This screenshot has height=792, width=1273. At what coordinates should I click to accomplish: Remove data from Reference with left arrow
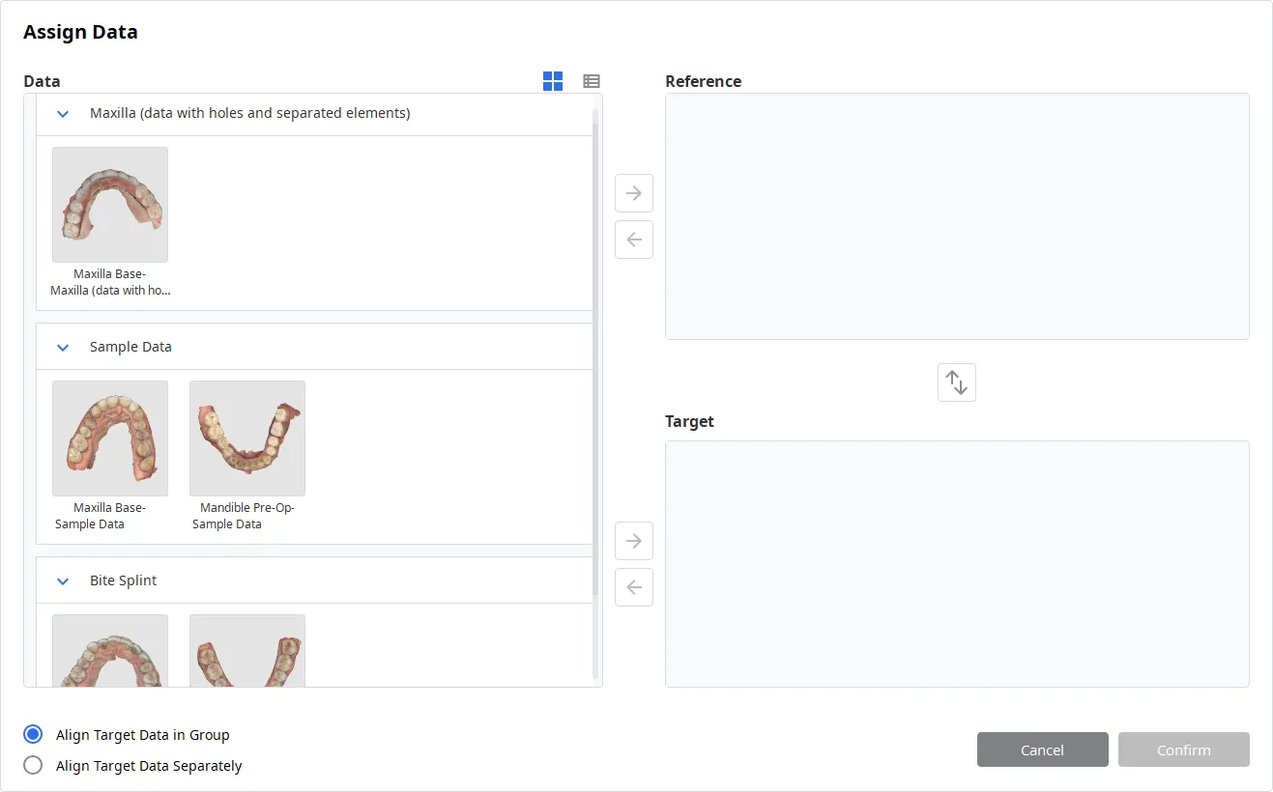(634, 240)
